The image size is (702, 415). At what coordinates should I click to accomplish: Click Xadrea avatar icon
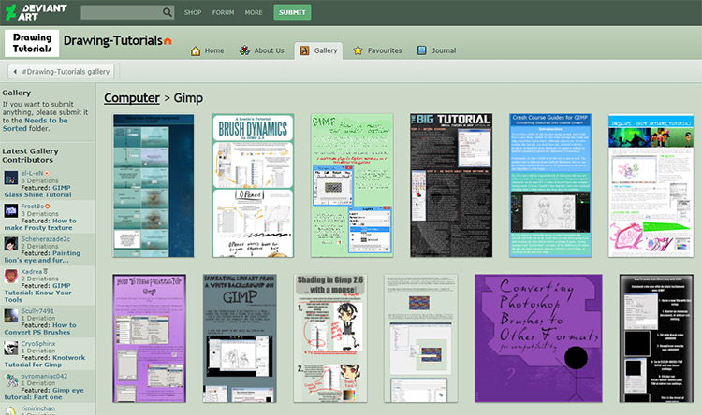10,276
